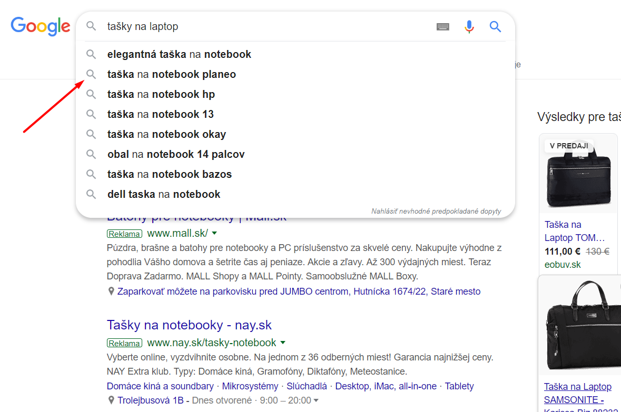This screenshot has width=621, height=412.
Task: Click 'Nahlásiť nevhodné predpokladané dopyty' link
Action: [x=436, y=212]
